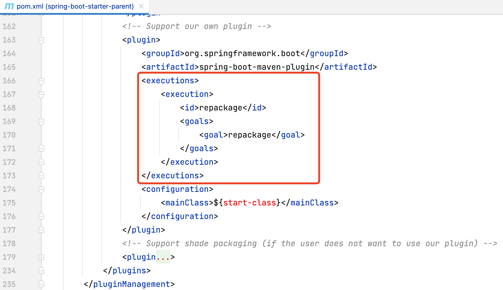Click the fold end marker on line 173

coord(41,176)
